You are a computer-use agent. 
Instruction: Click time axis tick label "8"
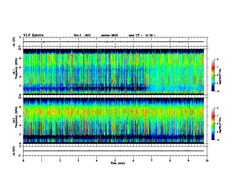(x=170, y=161)
